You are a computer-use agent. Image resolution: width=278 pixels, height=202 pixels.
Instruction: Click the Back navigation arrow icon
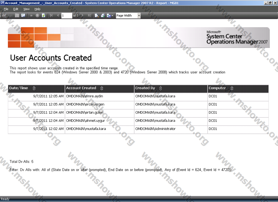coord(31,15)
